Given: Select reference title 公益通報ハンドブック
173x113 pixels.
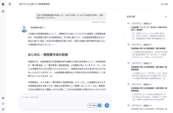Looking at the screenshot, I should [x=149, y=28].
